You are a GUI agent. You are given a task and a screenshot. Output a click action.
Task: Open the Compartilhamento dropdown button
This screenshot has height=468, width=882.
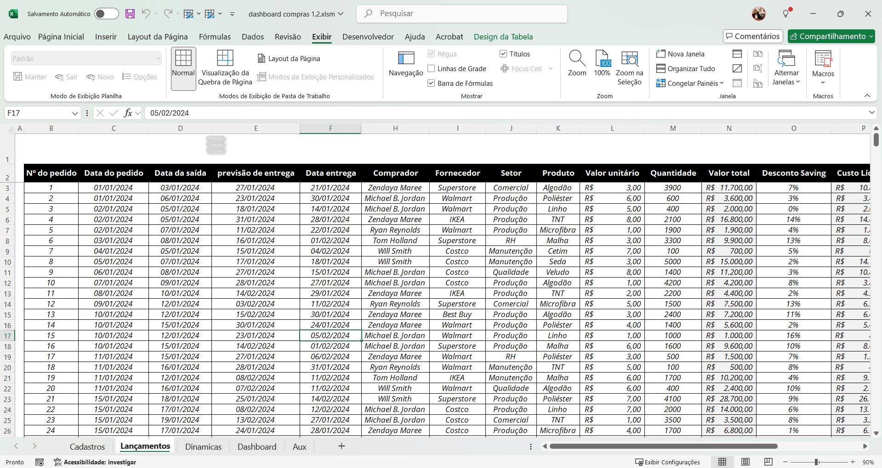[831, 36]
